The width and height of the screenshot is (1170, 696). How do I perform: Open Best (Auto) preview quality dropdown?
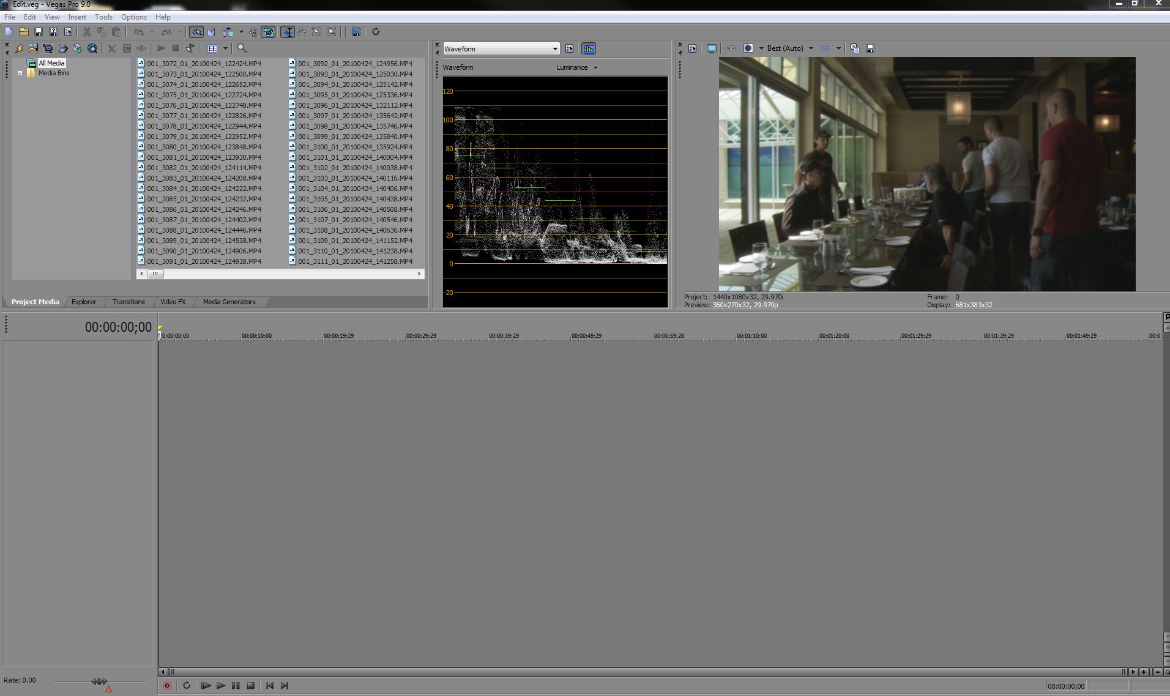[789, 48]
